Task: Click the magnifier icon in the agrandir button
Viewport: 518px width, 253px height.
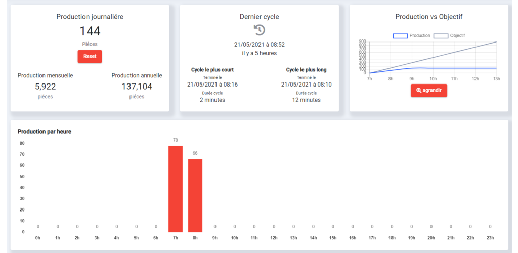Action: [418, 90]
